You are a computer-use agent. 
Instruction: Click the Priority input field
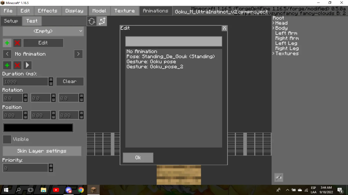click(x=26, y=168)
